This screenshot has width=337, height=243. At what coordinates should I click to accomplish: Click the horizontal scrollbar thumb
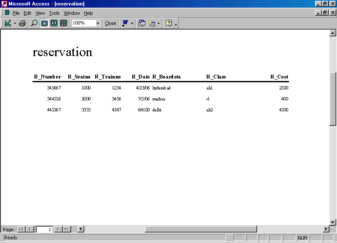pos(201,229)
